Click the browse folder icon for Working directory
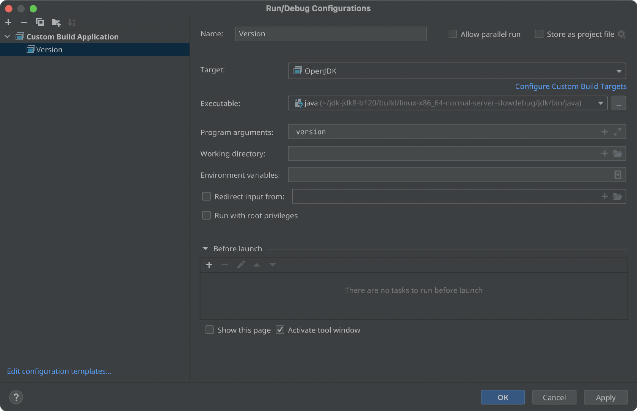This screenshot has height=411, width=637. click(x=617, y=153)
